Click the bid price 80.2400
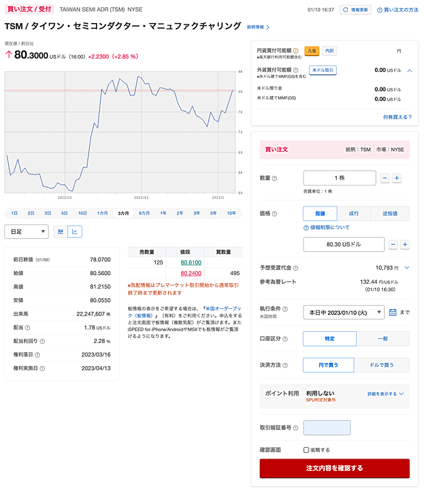 click(191, 273)
